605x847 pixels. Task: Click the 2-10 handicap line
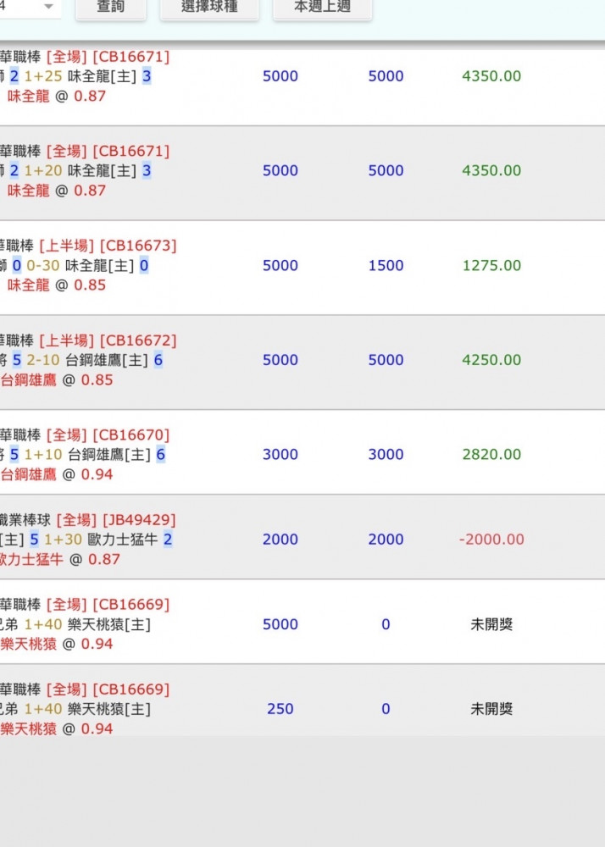[42, 360]
